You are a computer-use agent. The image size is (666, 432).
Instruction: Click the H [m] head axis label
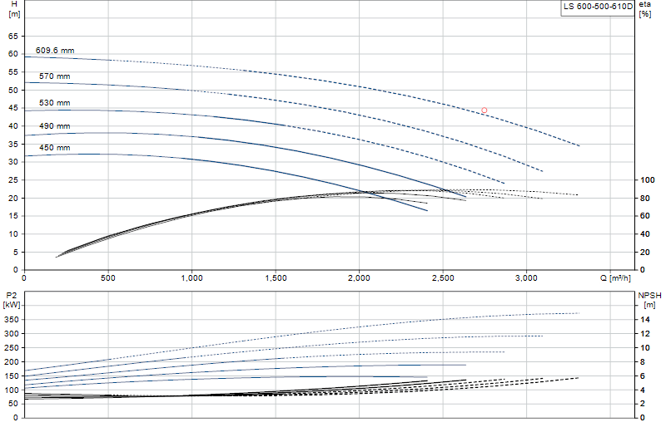[x=14, y=9]
